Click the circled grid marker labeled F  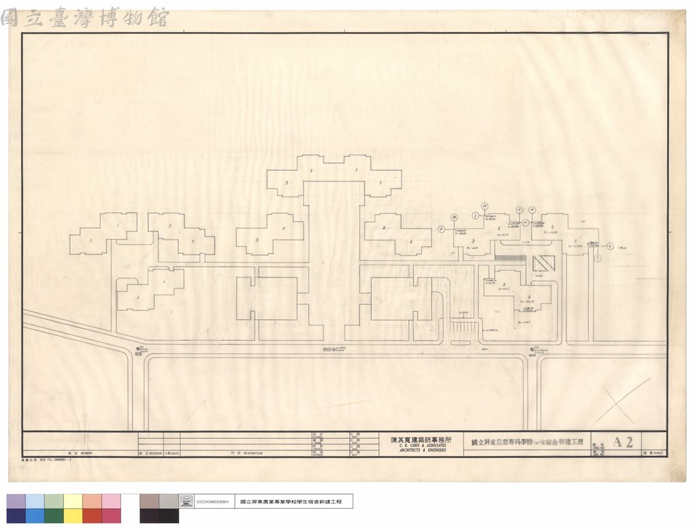tap(441, 229)
